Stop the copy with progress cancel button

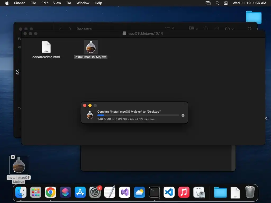tap(183, 116)
